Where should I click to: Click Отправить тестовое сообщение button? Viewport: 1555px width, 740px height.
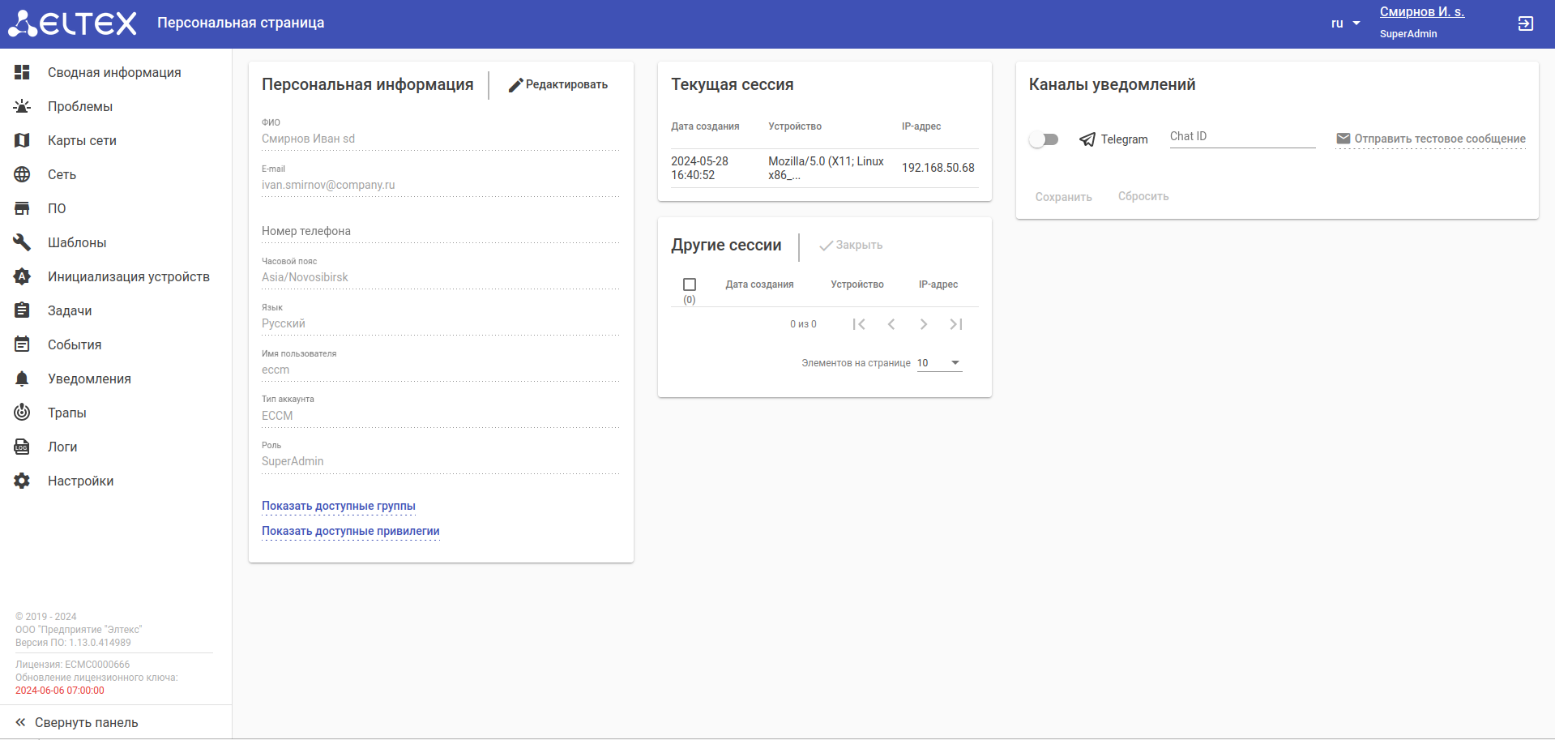pyautogui.click(x=1431, y=139)
